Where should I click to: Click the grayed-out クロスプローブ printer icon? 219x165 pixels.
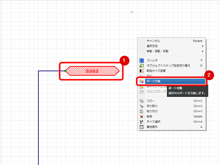pyautogui.click(x=142, y=92)
